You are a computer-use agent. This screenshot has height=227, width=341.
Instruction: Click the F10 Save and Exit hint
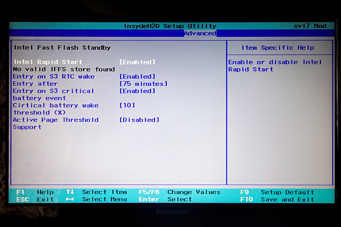277,199
